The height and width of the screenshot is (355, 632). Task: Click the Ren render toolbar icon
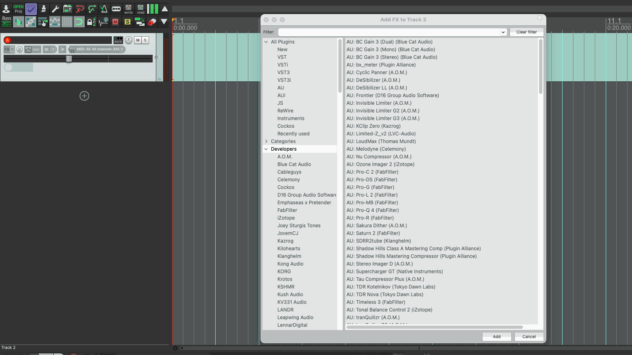[x=6, y=21]
